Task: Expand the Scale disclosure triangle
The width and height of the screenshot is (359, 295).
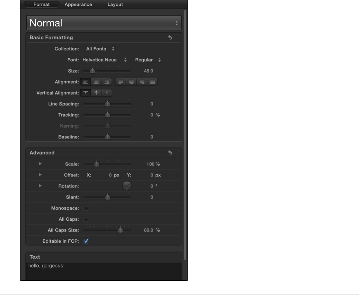Action: coord(40,164)
